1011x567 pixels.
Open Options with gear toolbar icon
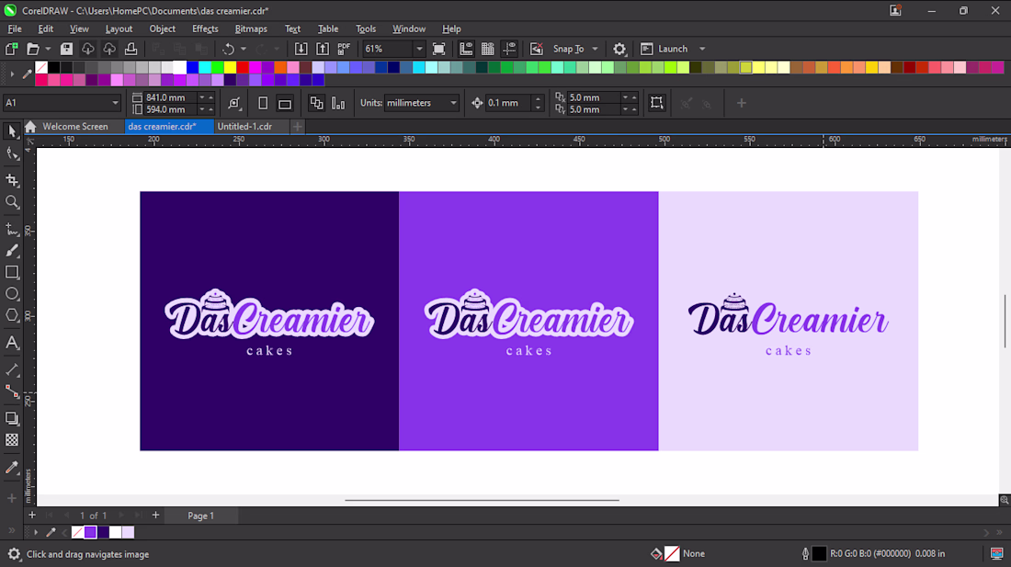(x=619, y=49)
